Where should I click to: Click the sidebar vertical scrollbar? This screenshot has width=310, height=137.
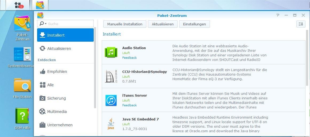pyautogui.click(x=95, y=68)
